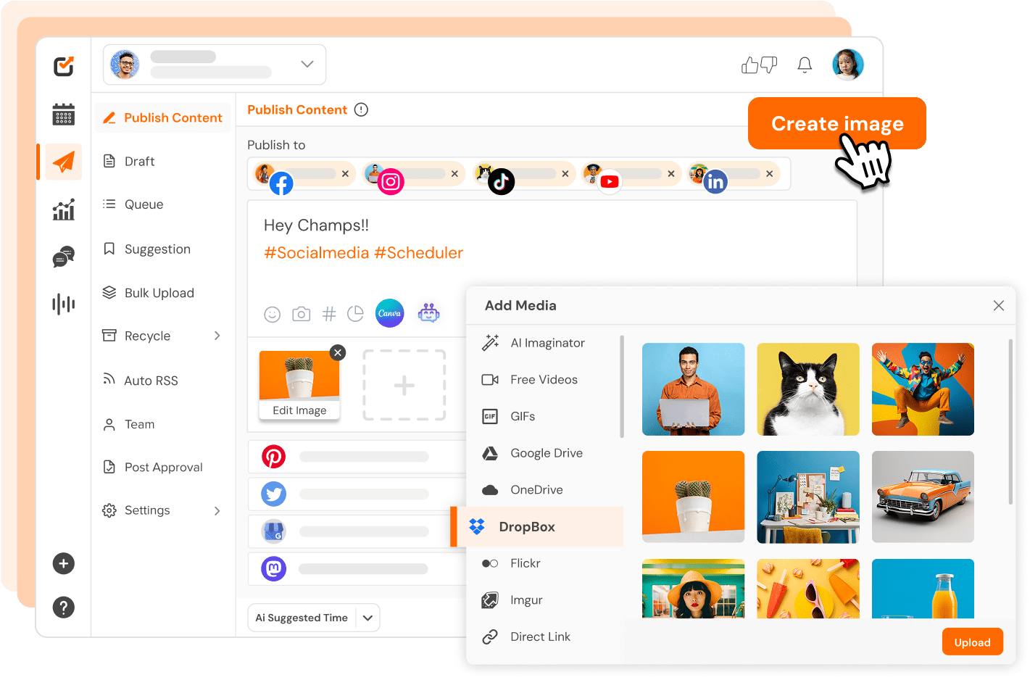Give thumbs down feedback

(770, 65)
